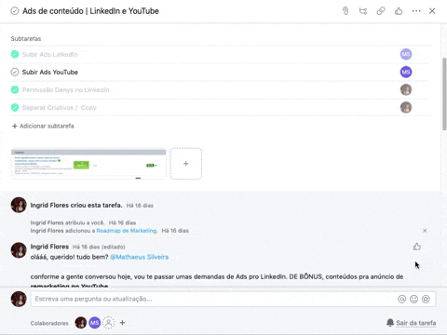Click Ingrid's collaborator avatar in Colaboradores
Viewport: 447px width, 335px height.
(x=81, y=323)
